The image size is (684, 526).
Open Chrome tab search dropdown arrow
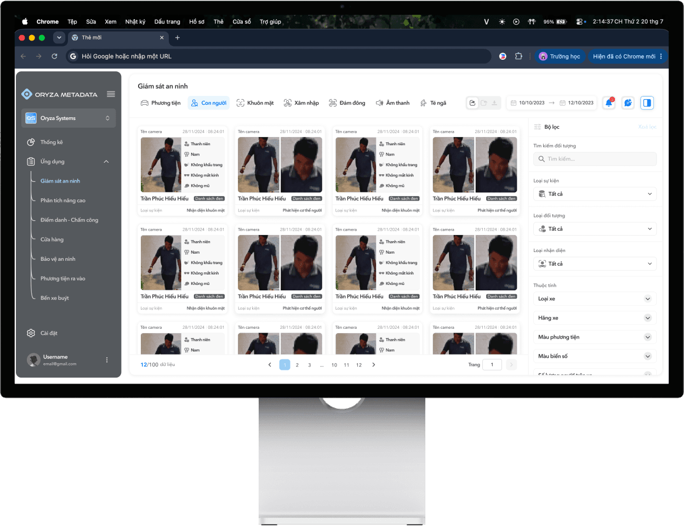[59, 38]
